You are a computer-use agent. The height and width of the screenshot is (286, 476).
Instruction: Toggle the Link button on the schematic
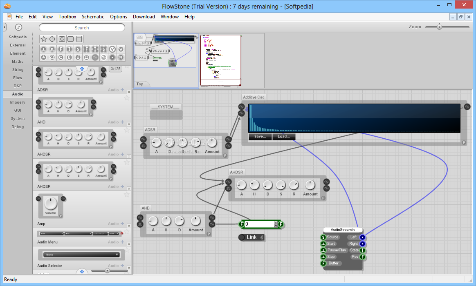[251, 237]
